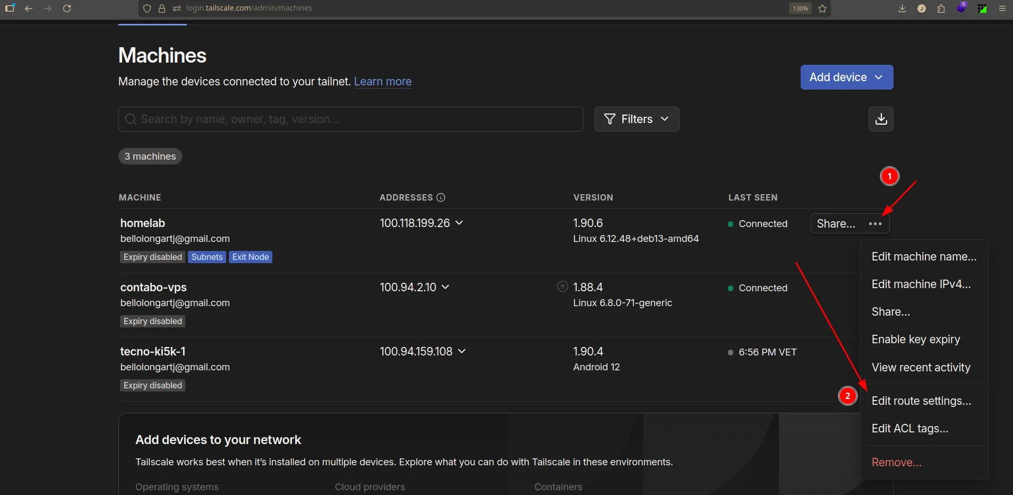
Task: Click the Share button for homelab
Action: [x=836, y=223]
